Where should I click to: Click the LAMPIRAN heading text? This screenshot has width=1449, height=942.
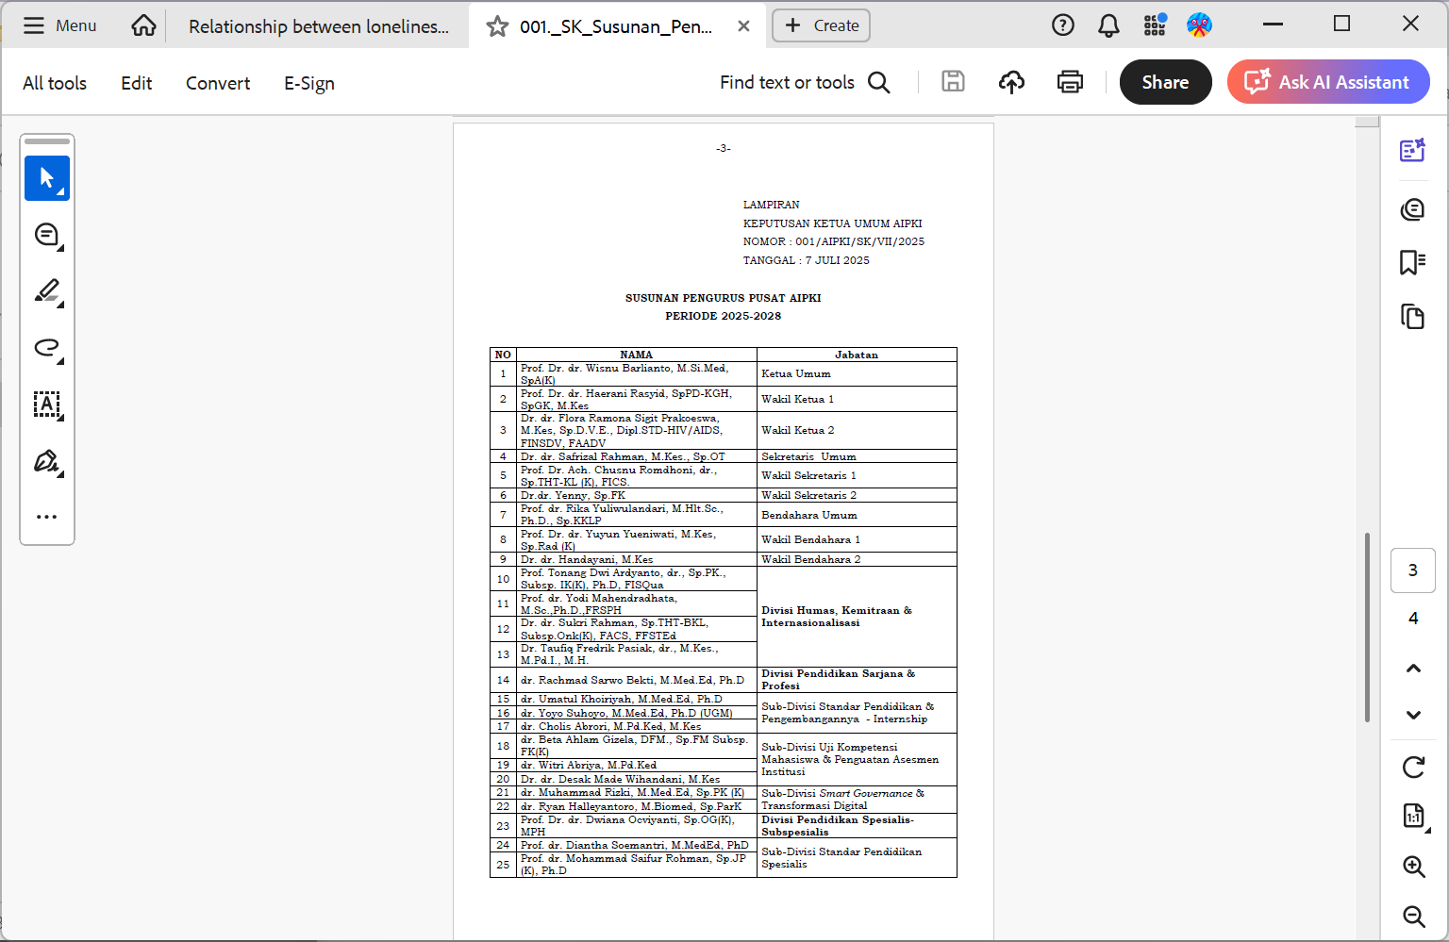[772, 205]
